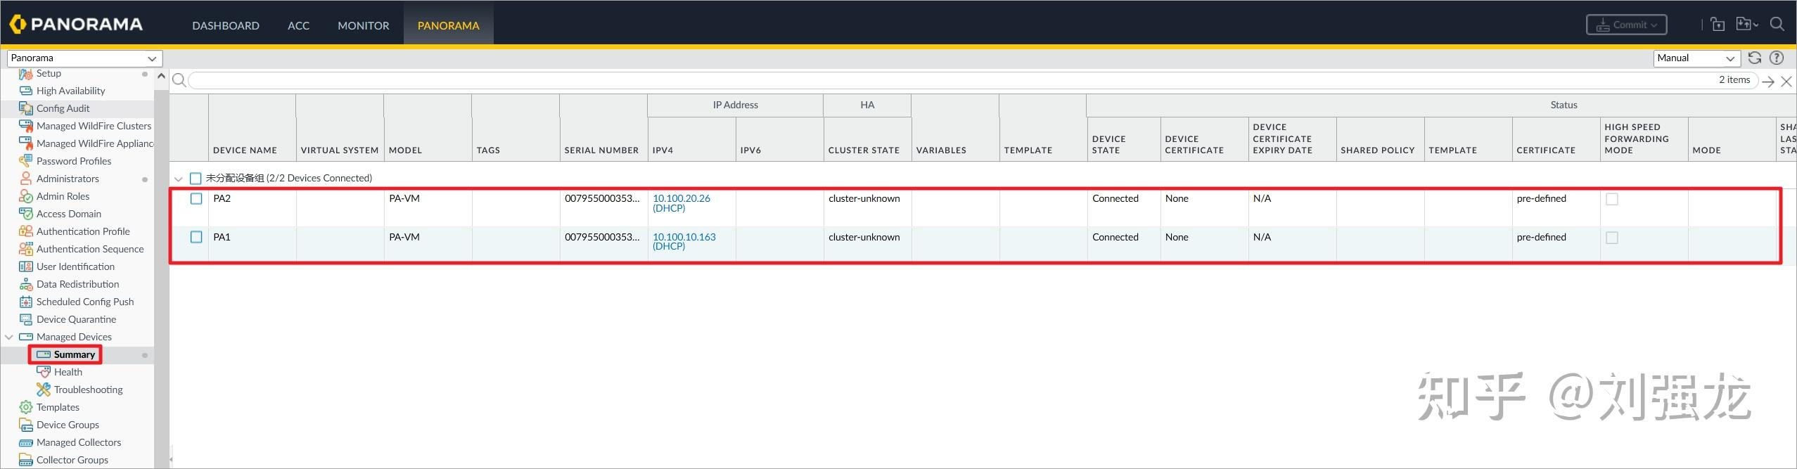Click the High Availability icon
Viewport: 1797px width, 469px height.
coord(26,91)
